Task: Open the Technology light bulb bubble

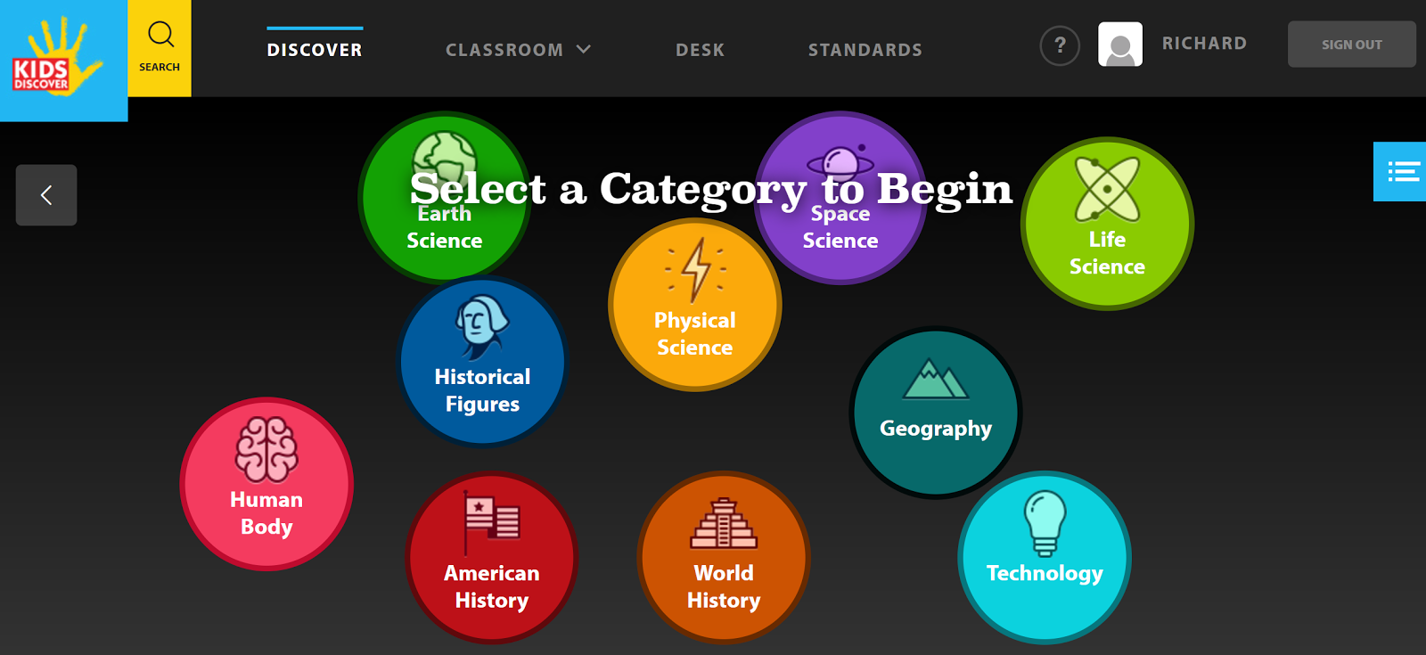Action: [x=1045, y=557]
